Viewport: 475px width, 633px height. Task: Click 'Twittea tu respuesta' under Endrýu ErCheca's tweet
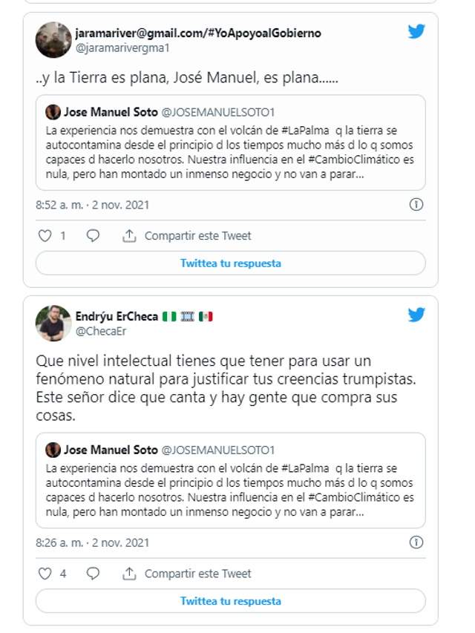tap(231, 601)
